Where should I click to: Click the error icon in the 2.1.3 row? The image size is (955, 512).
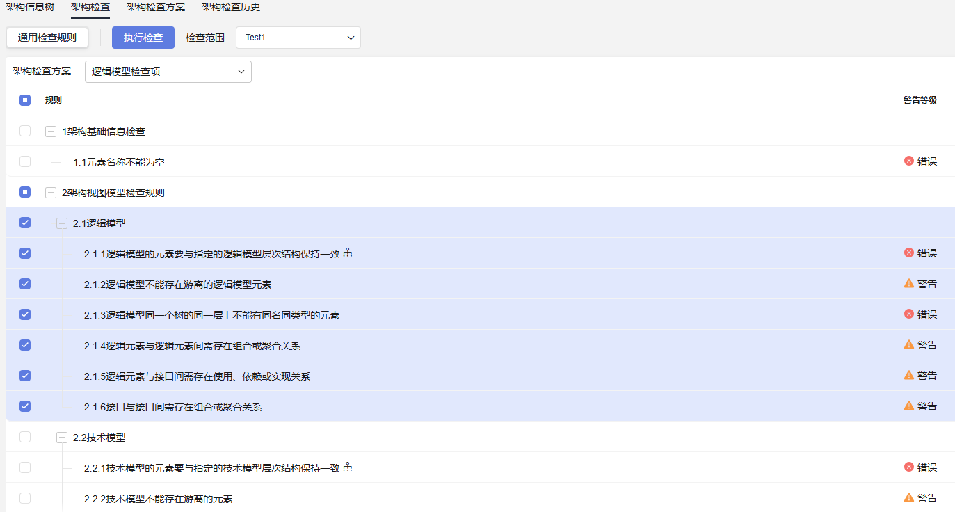(908, 314)
